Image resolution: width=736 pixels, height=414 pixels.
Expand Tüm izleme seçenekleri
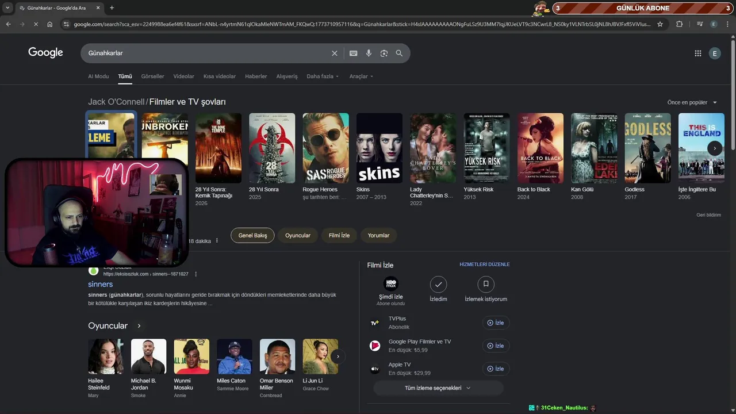point(438,388)
